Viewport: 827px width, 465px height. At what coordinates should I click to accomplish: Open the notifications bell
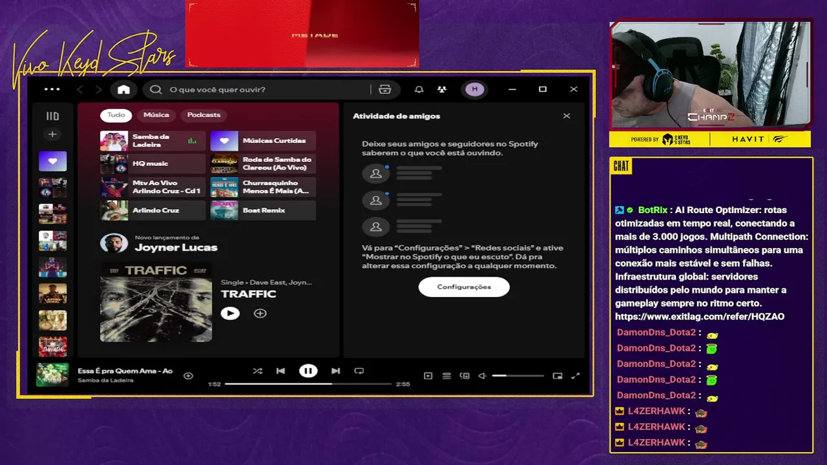419,89
